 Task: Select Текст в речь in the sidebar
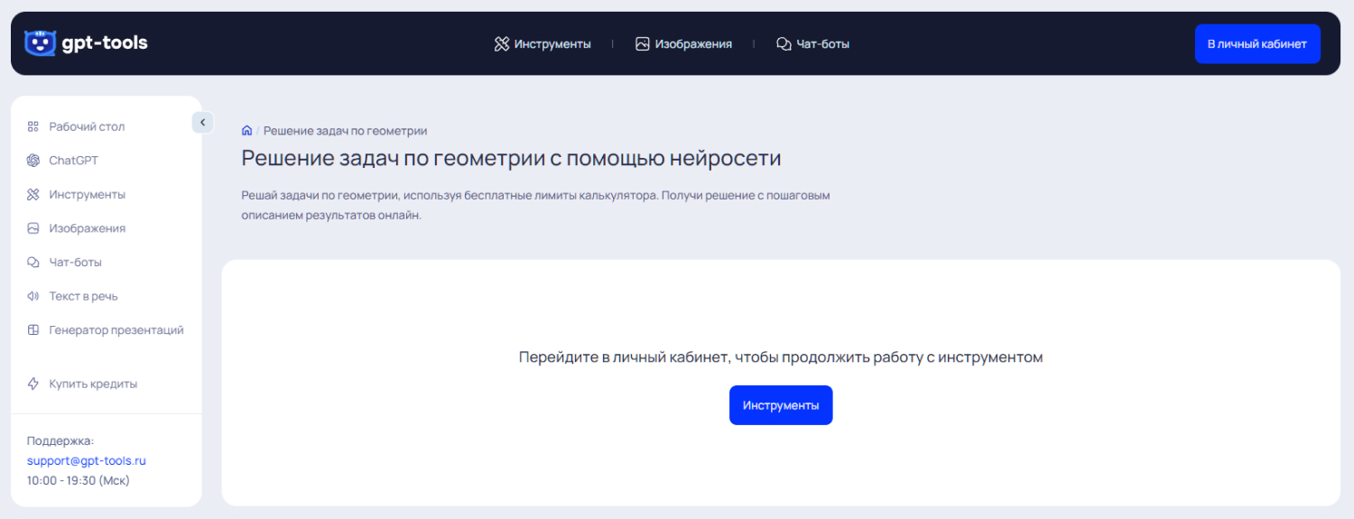pos(84,296)
